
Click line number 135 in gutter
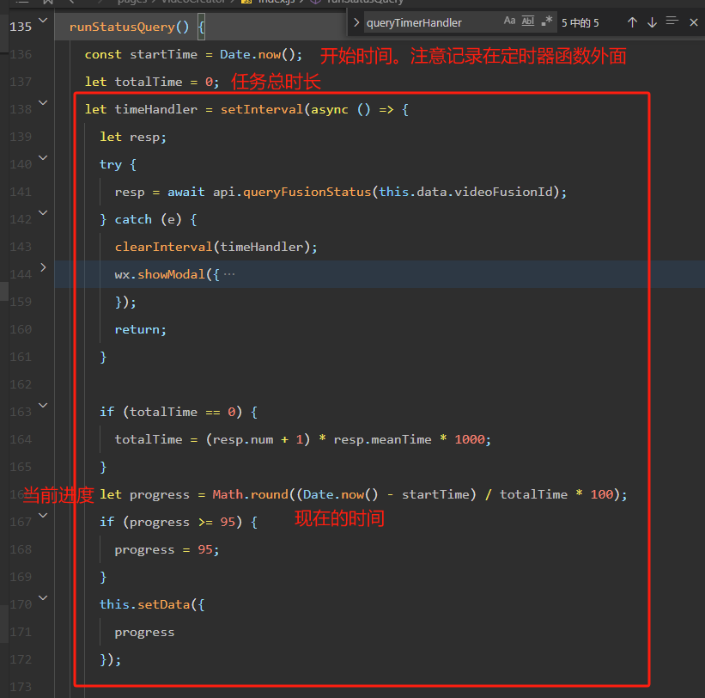(21, 27)
